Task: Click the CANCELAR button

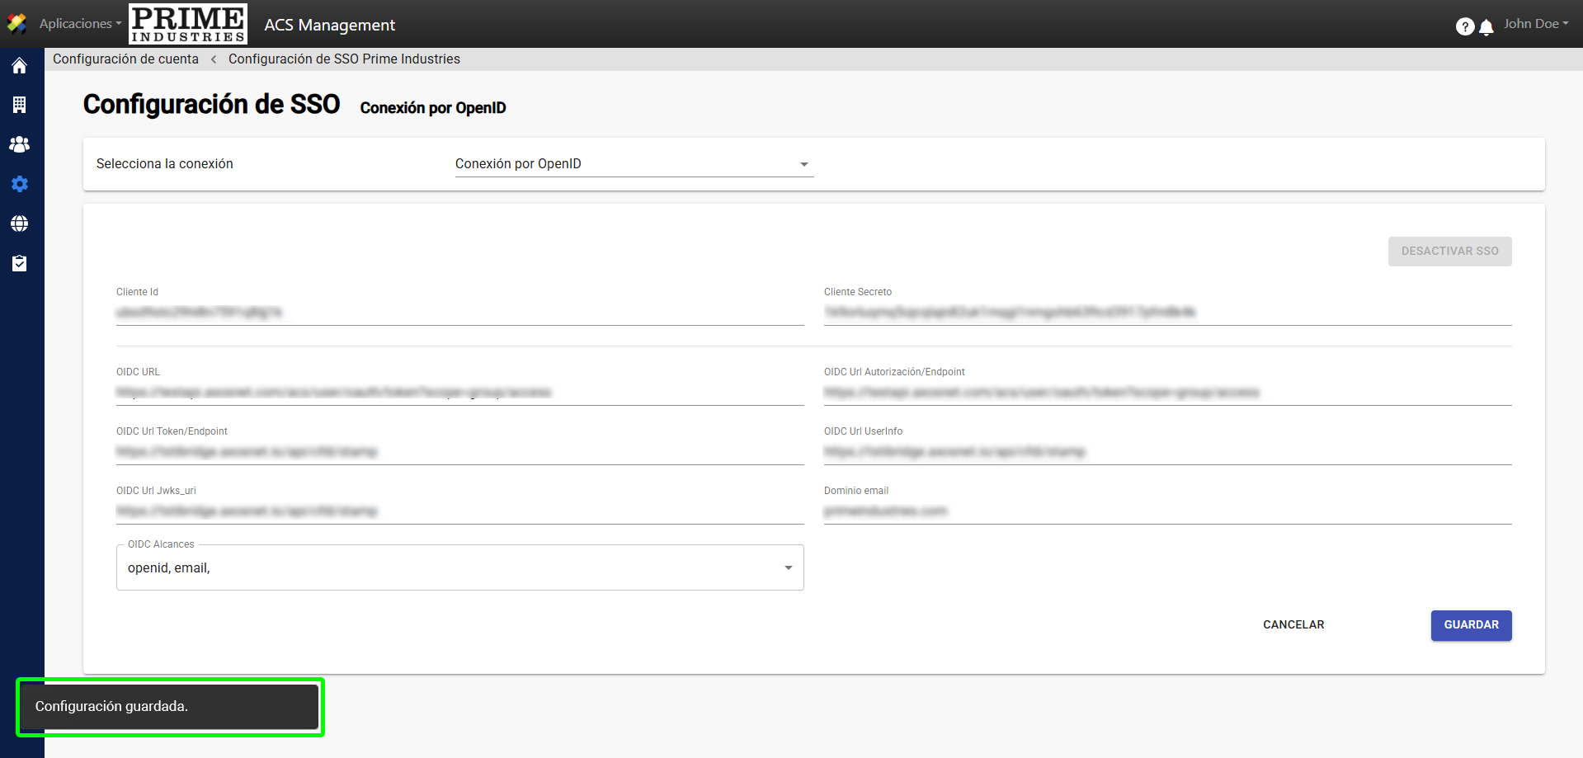Action: click(1293, 625)
